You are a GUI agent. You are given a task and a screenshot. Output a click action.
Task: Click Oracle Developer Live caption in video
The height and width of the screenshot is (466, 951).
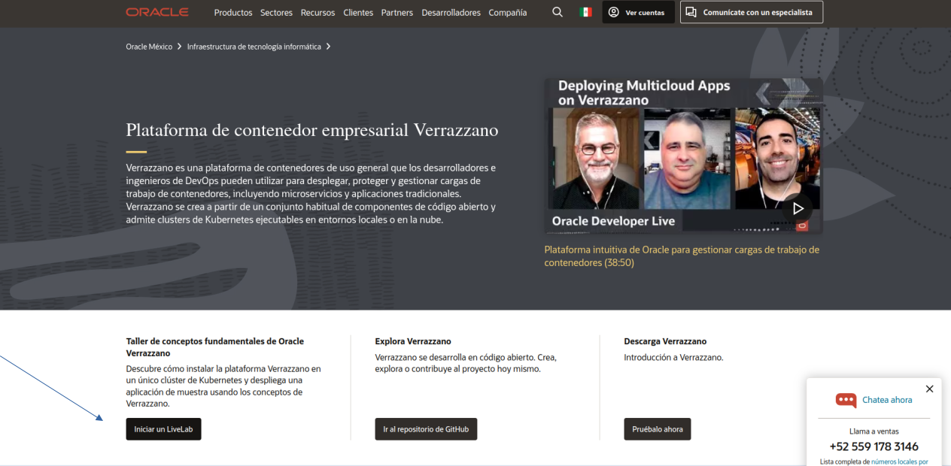click(613, 221)
